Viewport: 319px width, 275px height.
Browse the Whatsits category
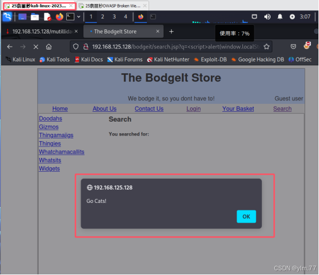click(50, 160)
